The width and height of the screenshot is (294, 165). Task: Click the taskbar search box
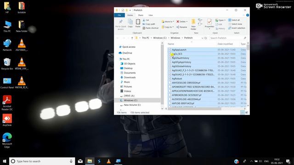(x=42, y=161)
